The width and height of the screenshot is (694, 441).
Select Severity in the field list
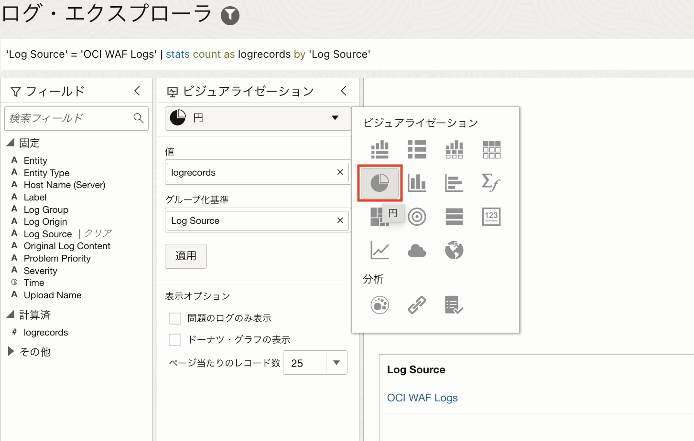coord(41,271)
